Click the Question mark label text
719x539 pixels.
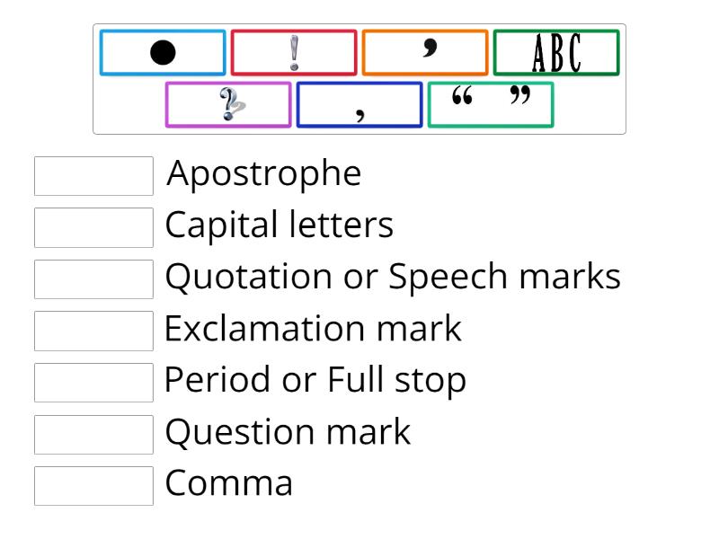[288, 433]
